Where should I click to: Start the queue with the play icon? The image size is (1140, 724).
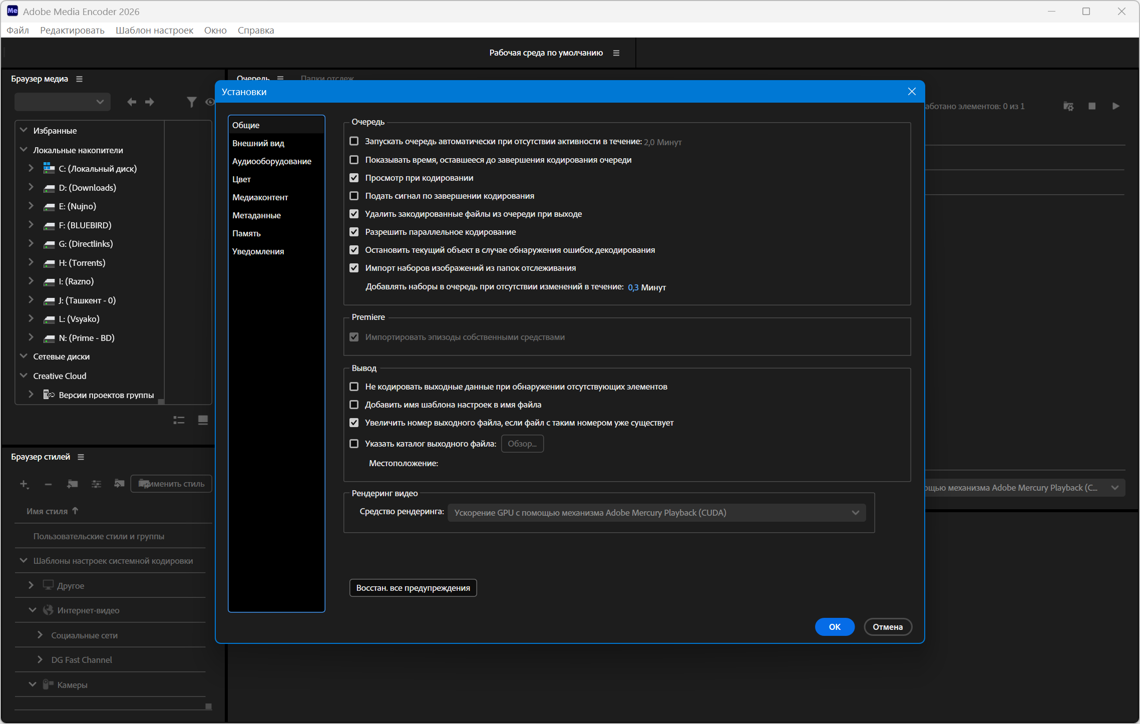pyautogui.click(x=1115, y=106)
